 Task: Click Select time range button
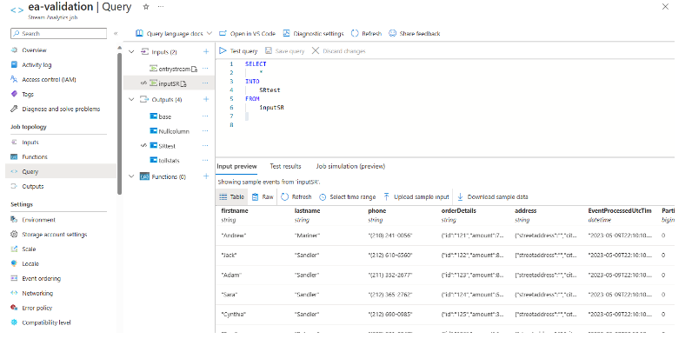pos(348,197)
